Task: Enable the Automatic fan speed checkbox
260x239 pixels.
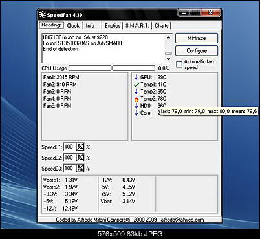Action: (x=179, y=65)
